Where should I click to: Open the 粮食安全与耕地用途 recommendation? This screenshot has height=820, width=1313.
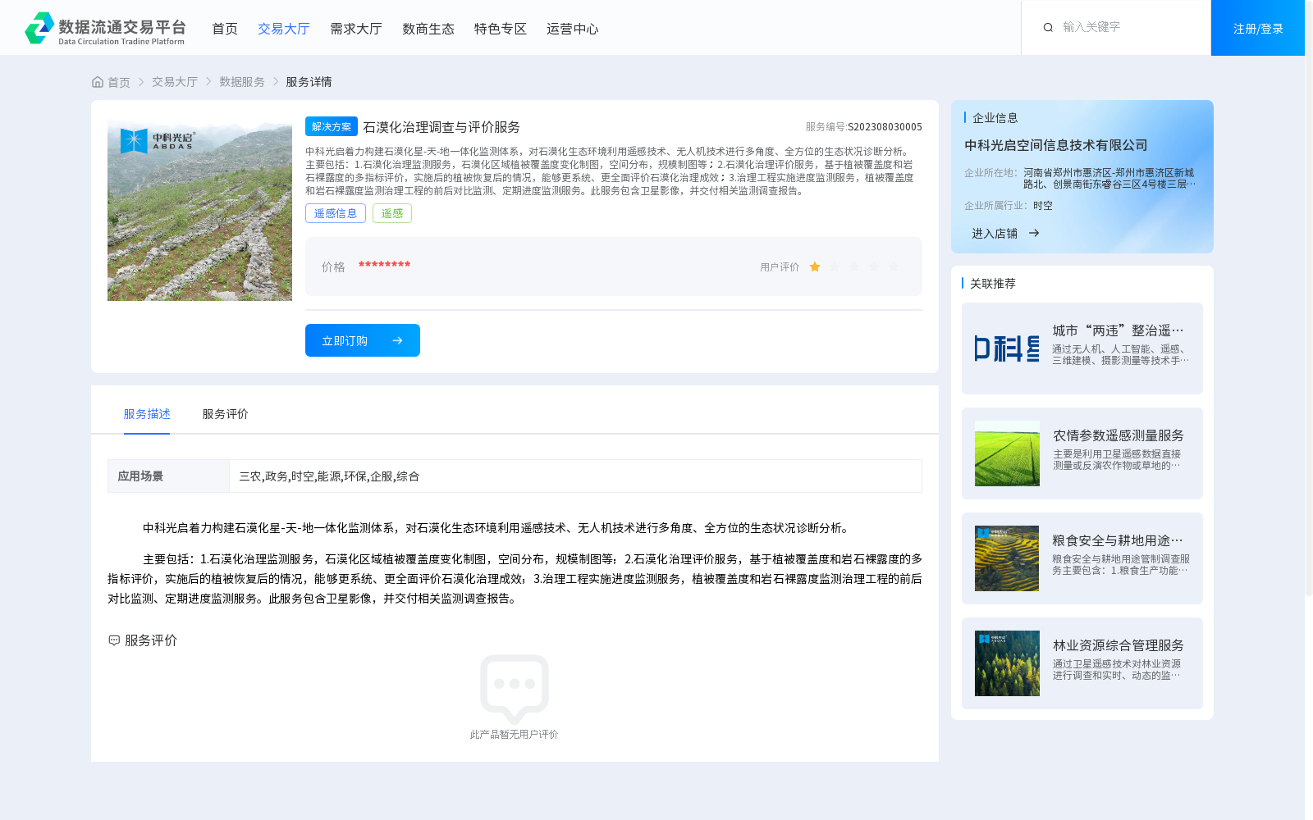(x=1082, y=558)
